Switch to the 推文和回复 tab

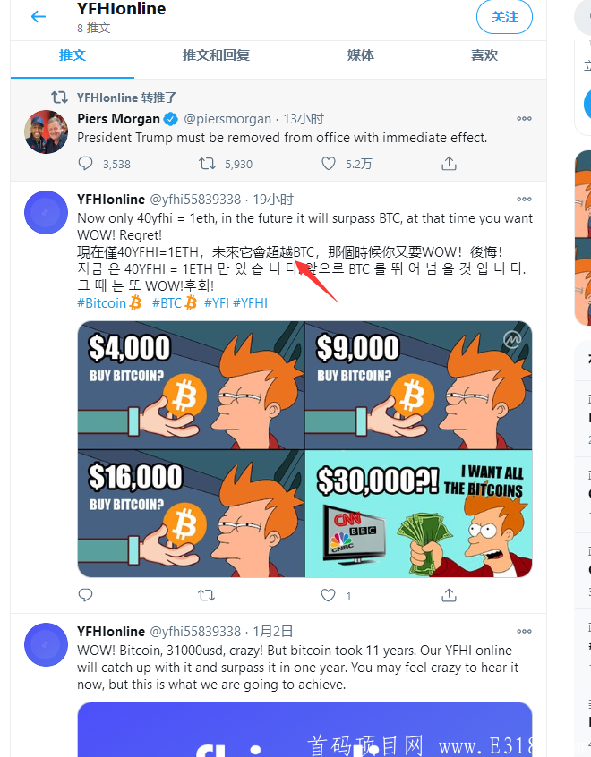216,55
